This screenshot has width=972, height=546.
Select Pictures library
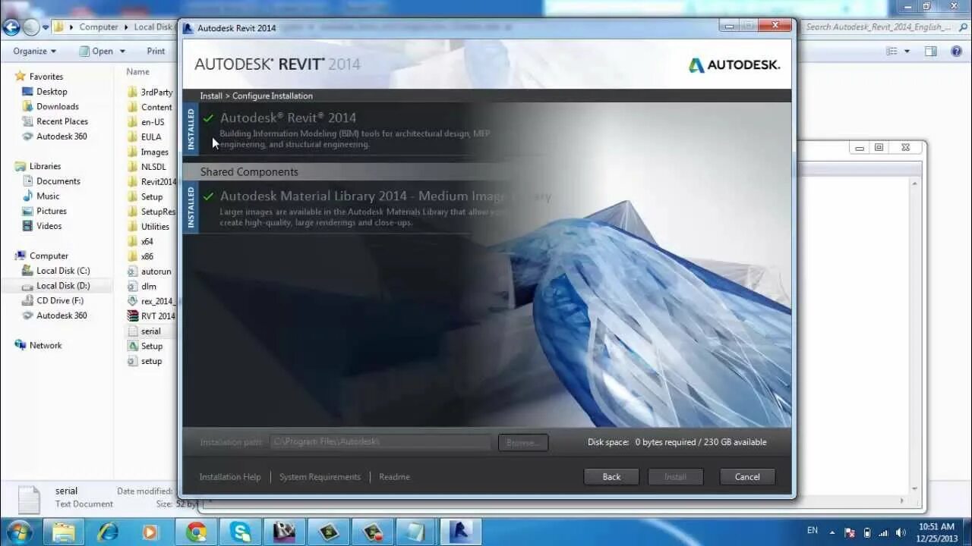(51, 211)
